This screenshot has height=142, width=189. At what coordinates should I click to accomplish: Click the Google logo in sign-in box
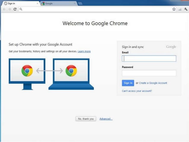click(171, 47)
